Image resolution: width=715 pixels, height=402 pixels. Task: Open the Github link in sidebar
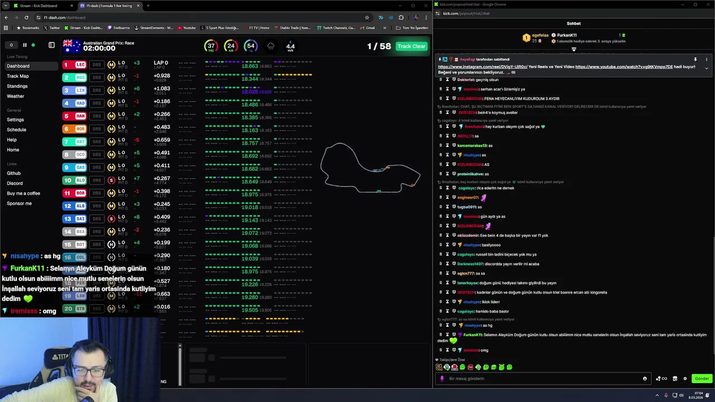coord(14,173)
